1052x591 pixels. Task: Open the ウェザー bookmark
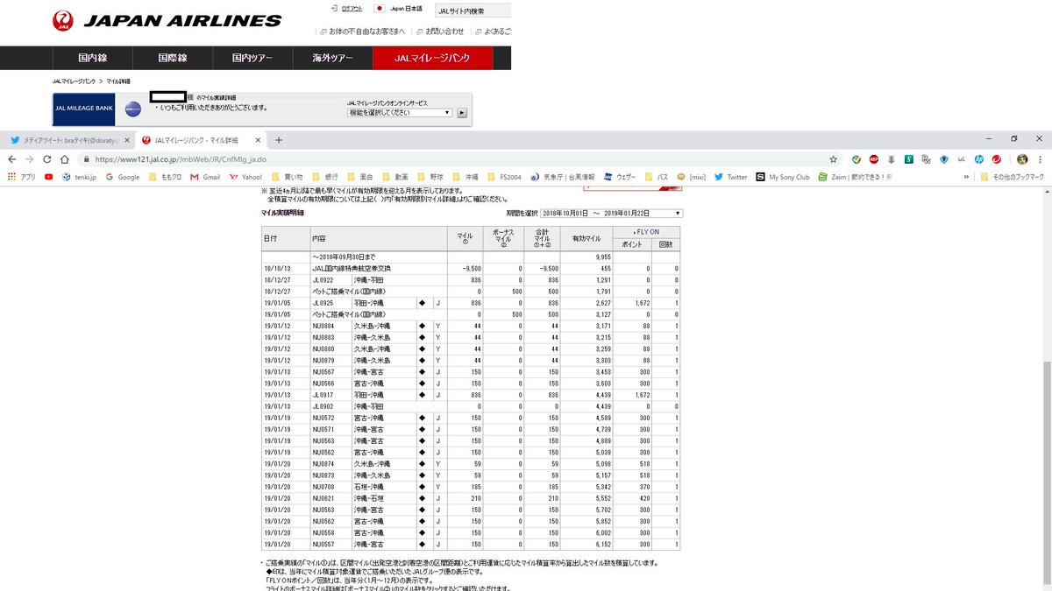coord(620,177)
